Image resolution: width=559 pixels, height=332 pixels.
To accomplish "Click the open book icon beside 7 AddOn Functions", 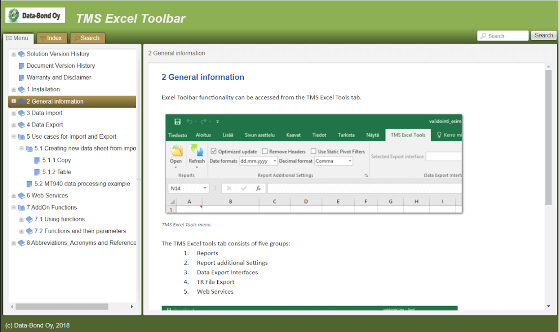I will click(21, 208).
